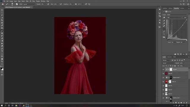
Task: Click the Curves Output value field
Action: tap(183, 42)
